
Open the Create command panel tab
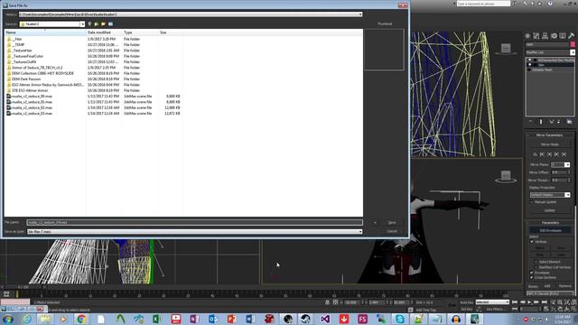[x=527, y=36]
